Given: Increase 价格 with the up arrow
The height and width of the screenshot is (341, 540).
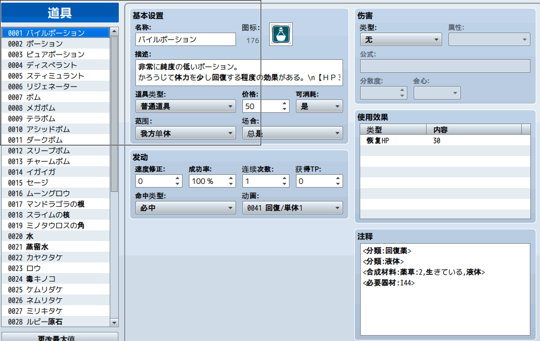Looking at the screenshot, I should click(x=285, y=103).
